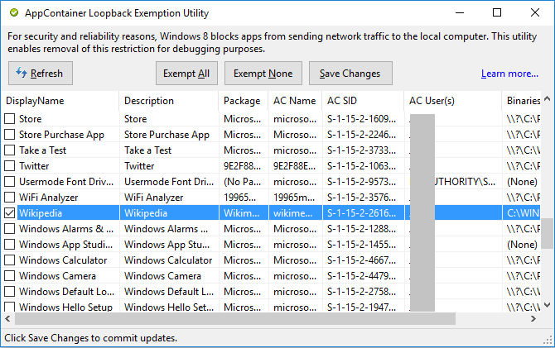Tick the Windows Calculator checkbox

pos(10,260)
